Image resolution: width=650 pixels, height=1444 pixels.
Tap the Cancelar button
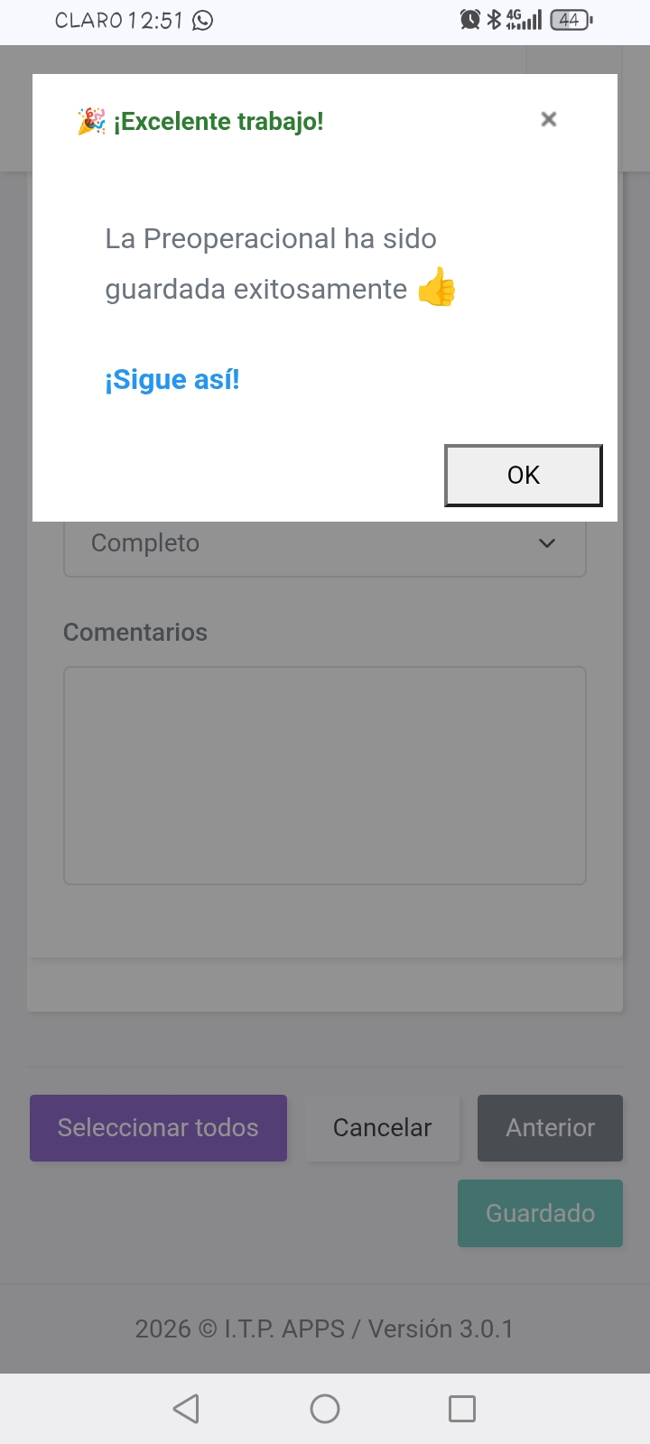pos(383,1128)
